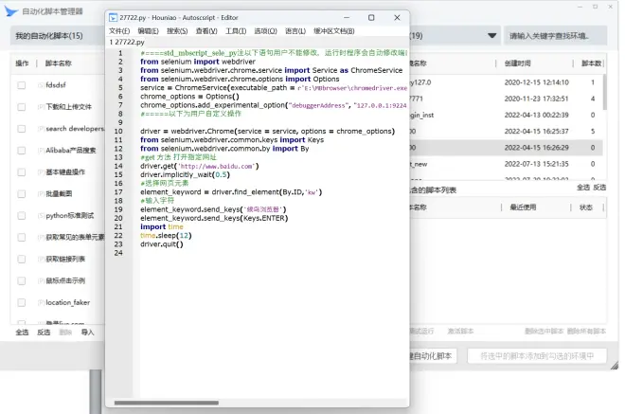Viewport: 625px width, 414px height.
Task: Check the search developers script checkbox
Action: 22,129
